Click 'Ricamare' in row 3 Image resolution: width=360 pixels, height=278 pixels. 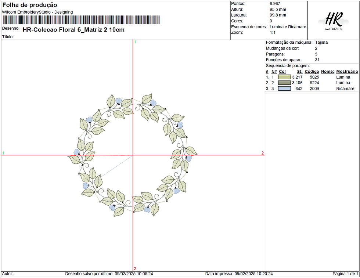pos(345,89)
